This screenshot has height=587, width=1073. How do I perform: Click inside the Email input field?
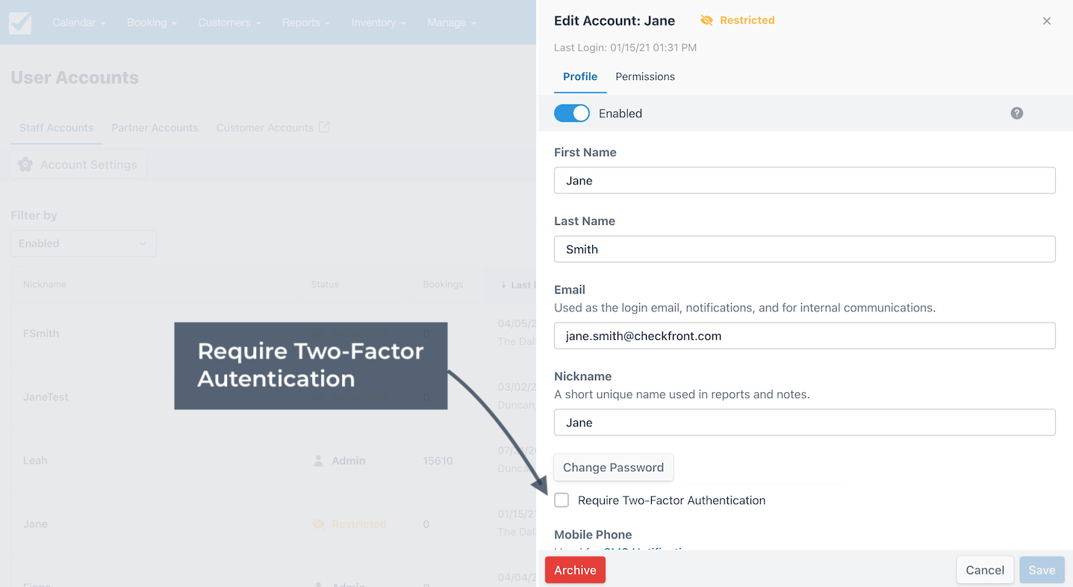[x=804, y=335]
